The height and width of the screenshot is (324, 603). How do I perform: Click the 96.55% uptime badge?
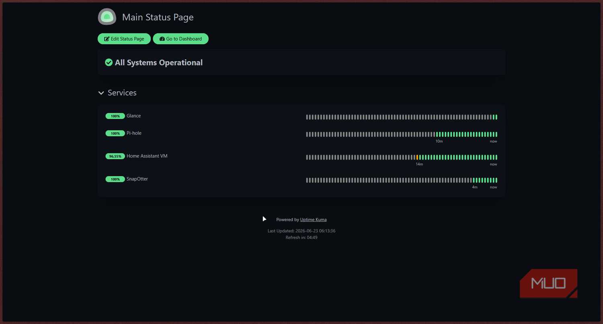pyautogui.click(x=115, y=156)
